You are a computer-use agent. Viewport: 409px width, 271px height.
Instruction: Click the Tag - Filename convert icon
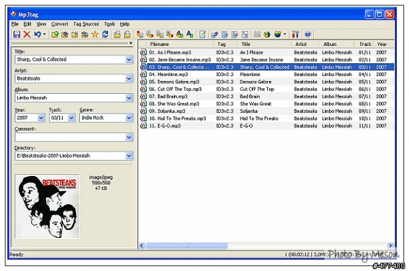(140, 34)
